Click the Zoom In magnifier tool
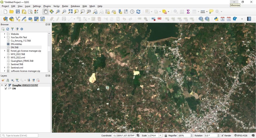This screenshot has width=256, height=138. coord(58,11)
